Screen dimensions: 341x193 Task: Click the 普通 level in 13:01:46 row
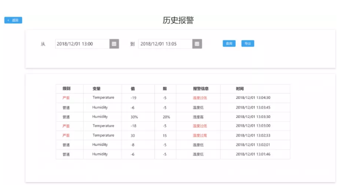[x=66, y=154]
